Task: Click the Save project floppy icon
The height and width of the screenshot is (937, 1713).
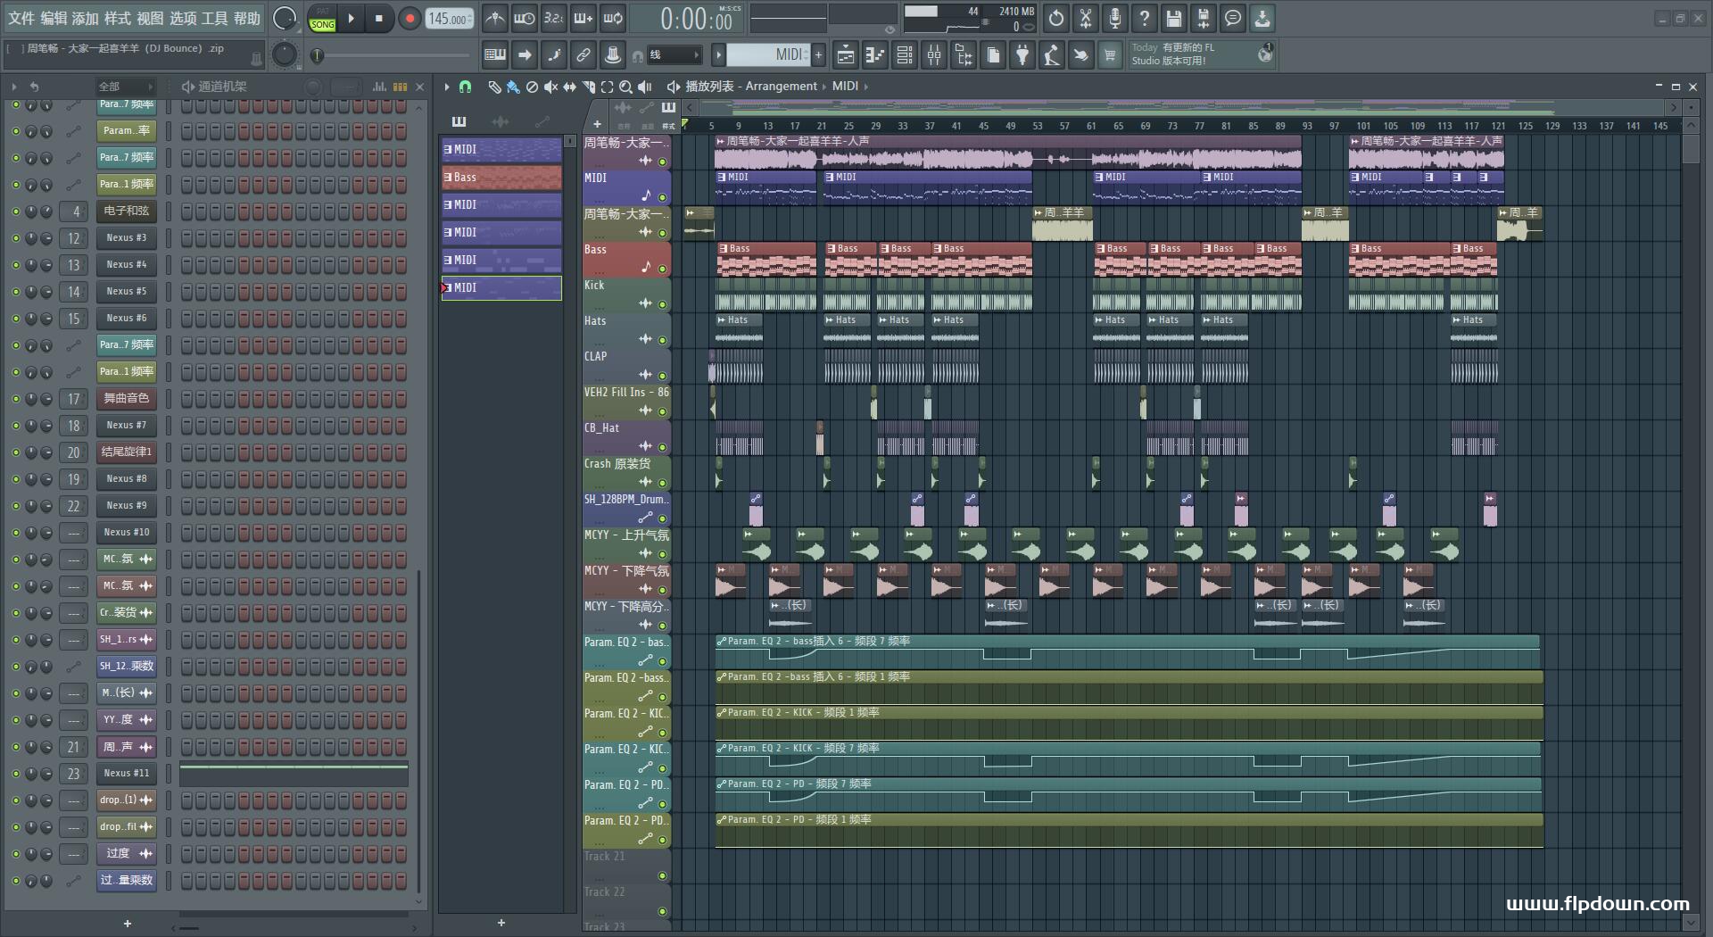Action: [1174, 18]
